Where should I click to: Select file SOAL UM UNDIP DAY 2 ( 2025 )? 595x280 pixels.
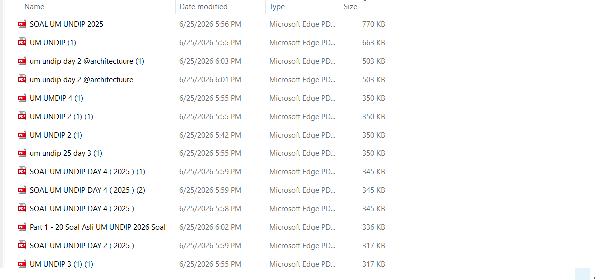tap(82, 246)
